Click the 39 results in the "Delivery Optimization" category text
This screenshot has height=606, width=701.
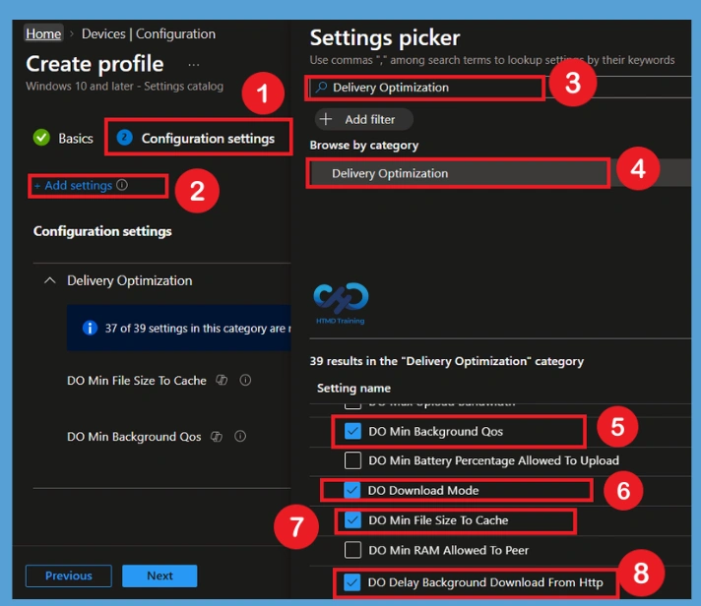(x=447, y=361)
